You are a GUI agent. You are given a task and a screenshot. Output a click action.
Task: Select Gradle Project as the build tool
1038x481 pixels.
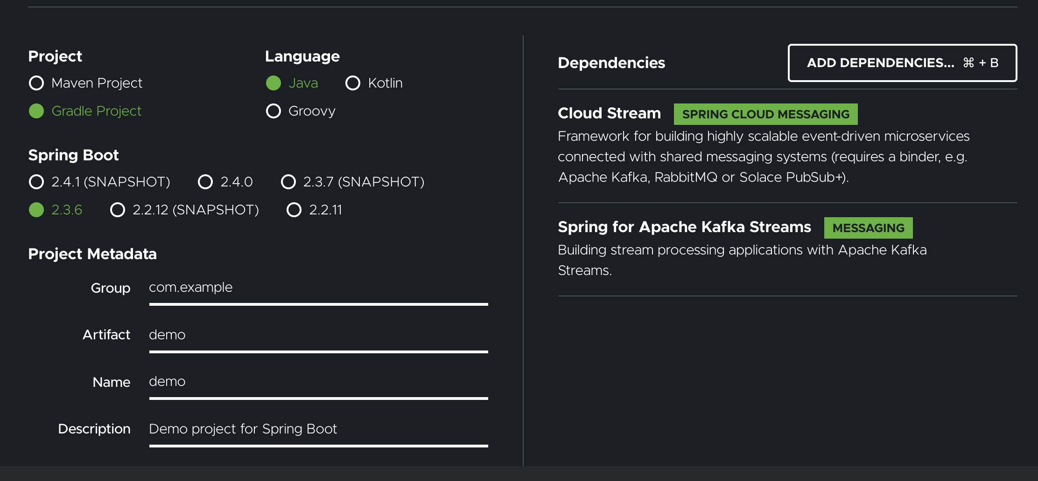point(35,111)
